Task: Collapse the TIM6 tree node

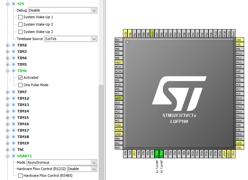Action: click(7, 71)
